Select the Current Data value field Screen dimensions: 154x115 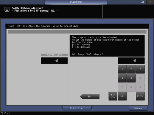click(x=54, y=60)
